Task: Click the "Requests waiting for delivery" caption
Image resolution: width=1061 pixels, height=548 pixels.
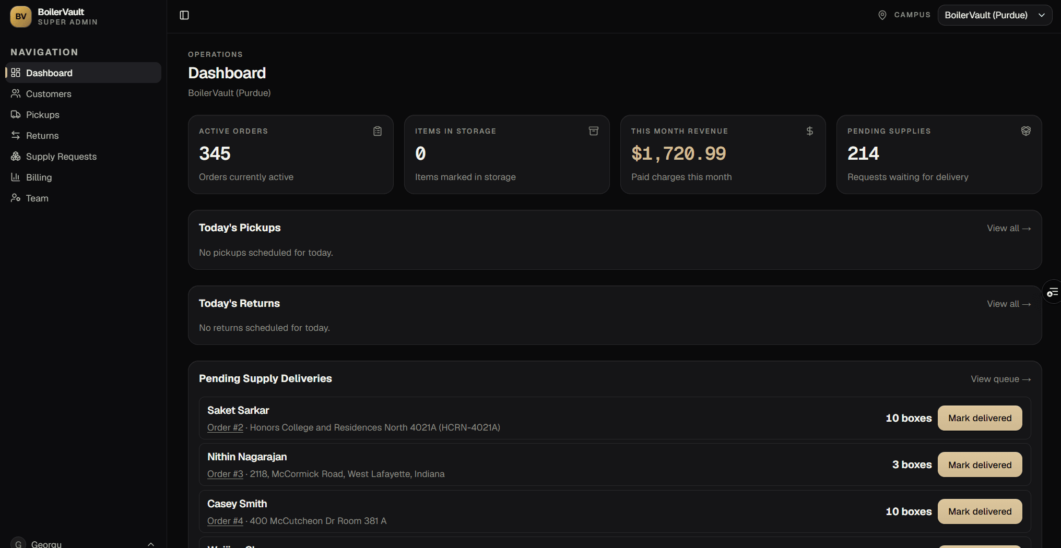Action: pos(907,177)
